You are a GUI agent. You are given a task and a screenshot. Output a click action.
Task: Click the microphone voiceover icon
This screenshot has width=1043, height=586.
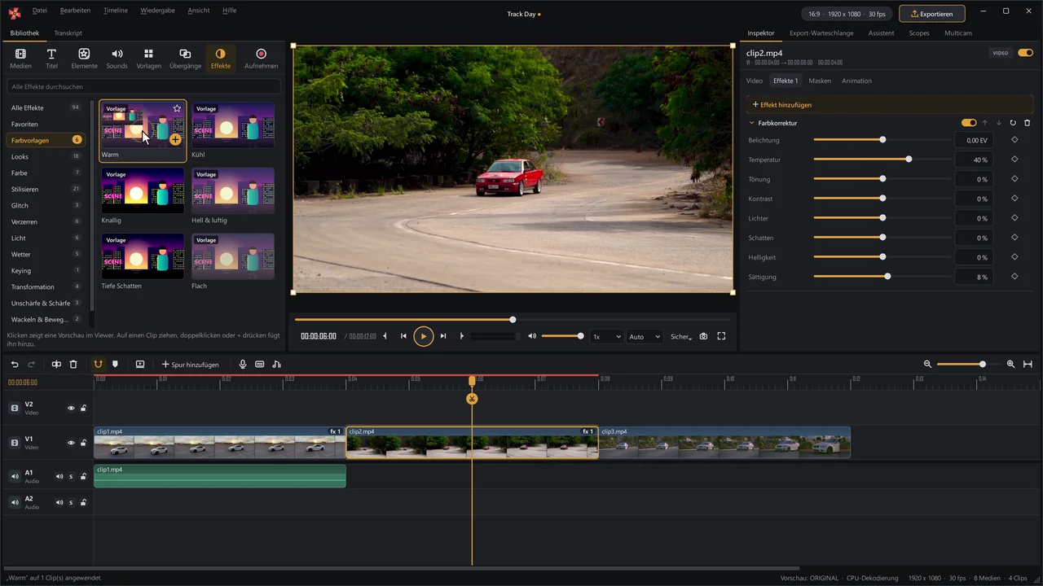coord(243,365)
